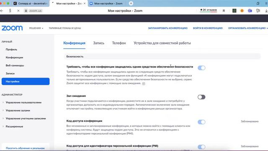
Task: Switch to second Мои настройки - Zoom tab
Action: (106, 3)
